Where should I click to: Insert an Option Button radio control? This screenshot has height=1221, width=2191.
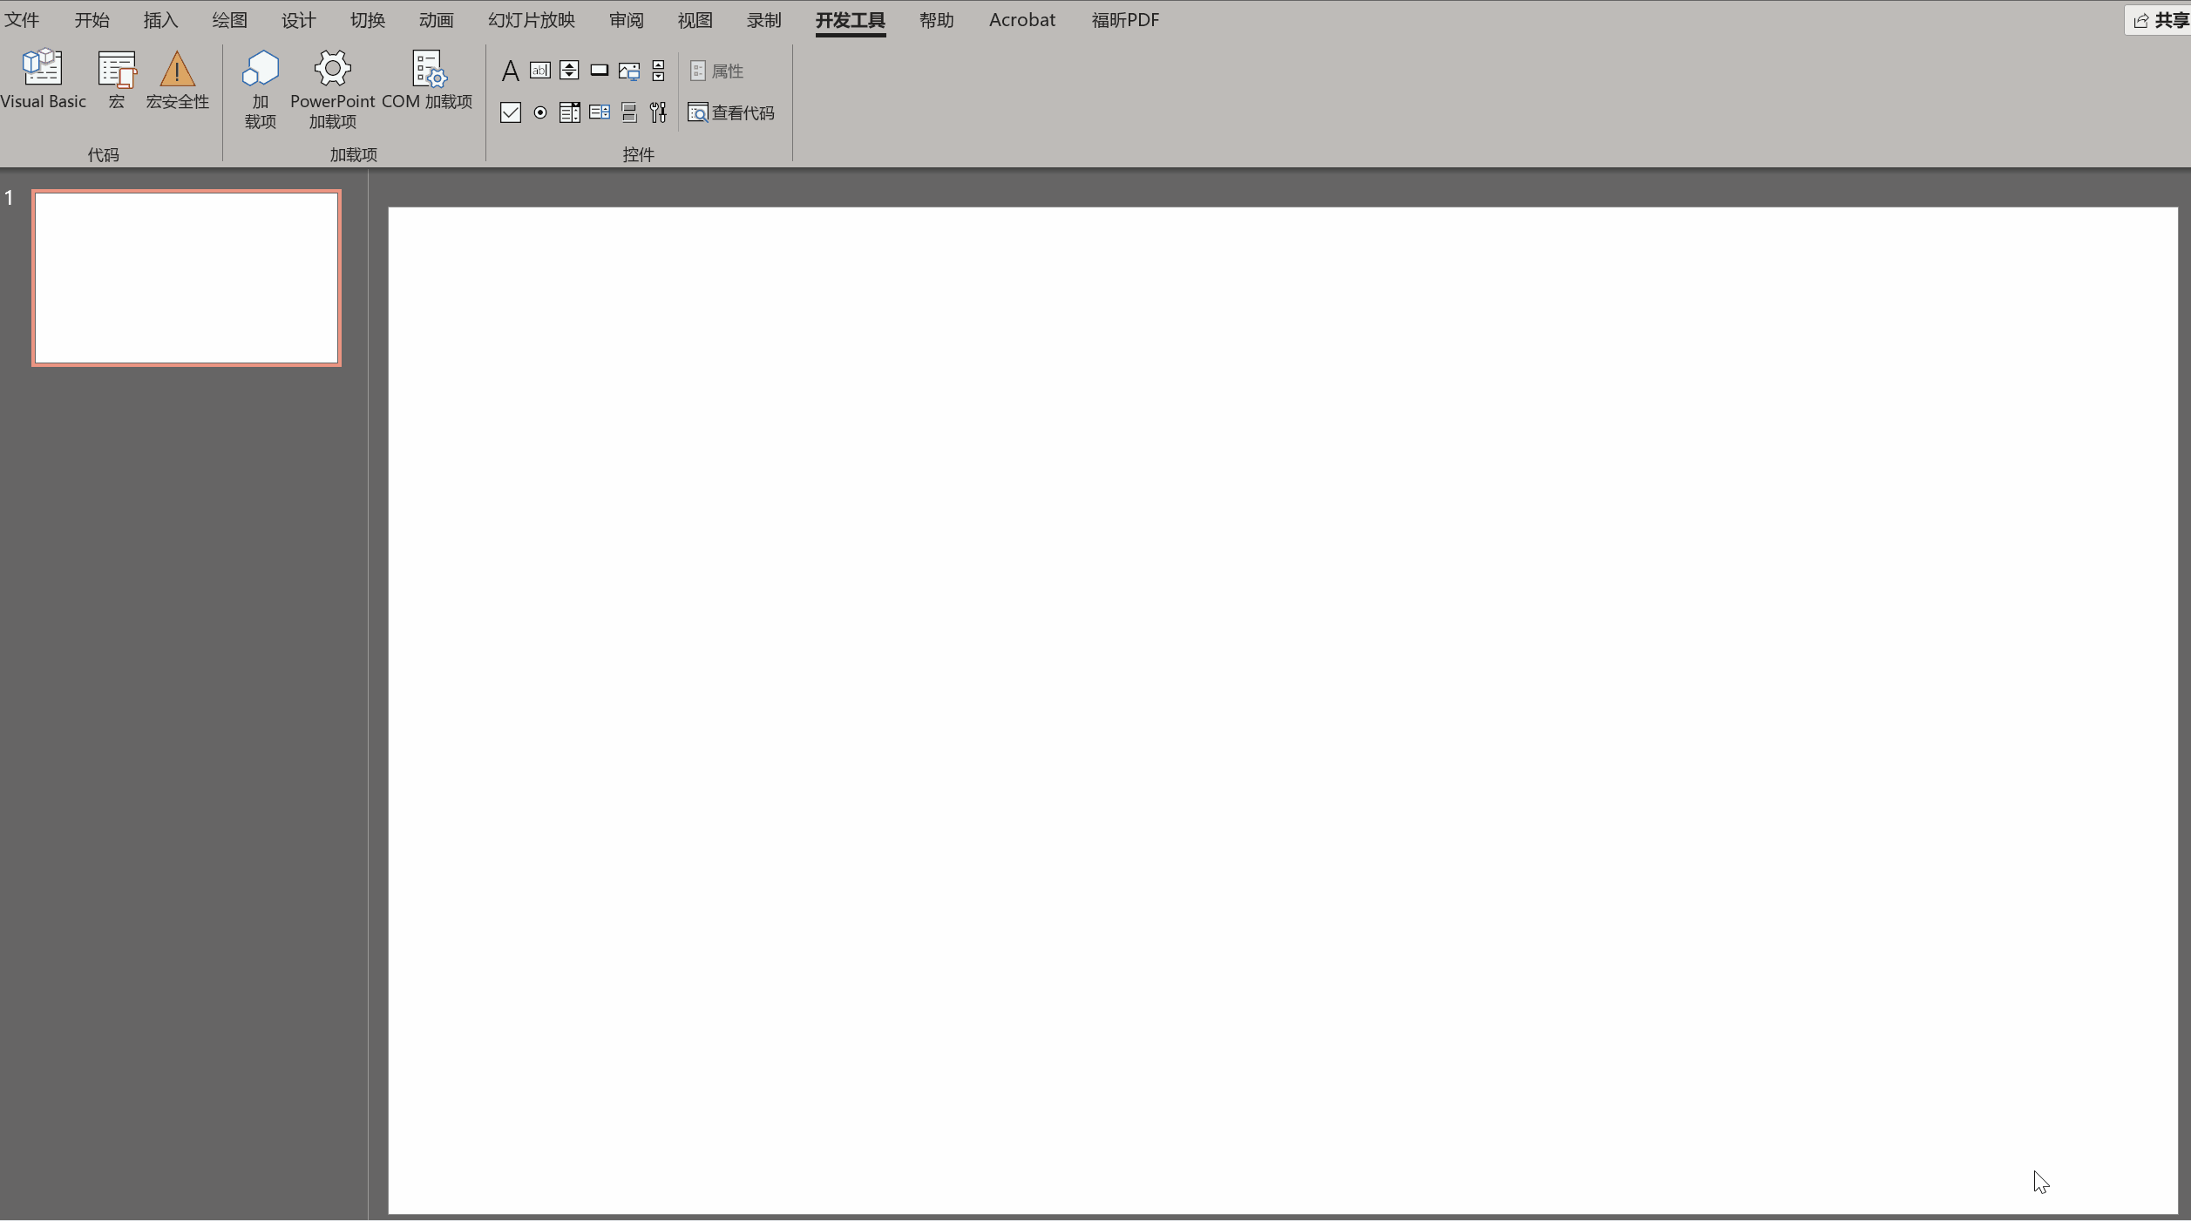coord(540,112)
